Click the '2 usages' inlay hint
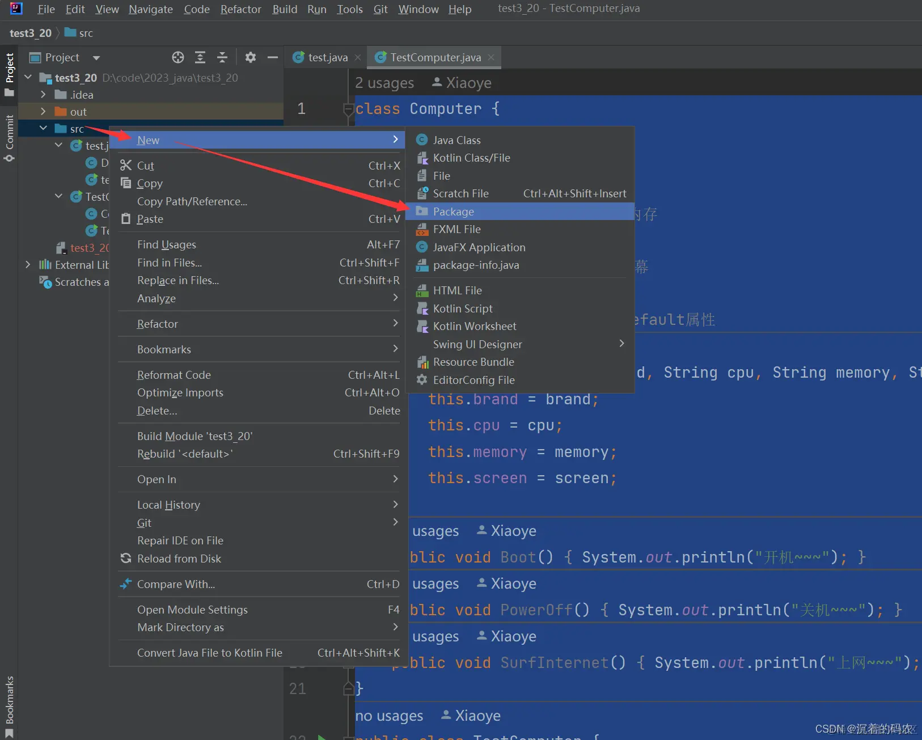The width and height of the screenshot is (922, 740). click(384, 83)
